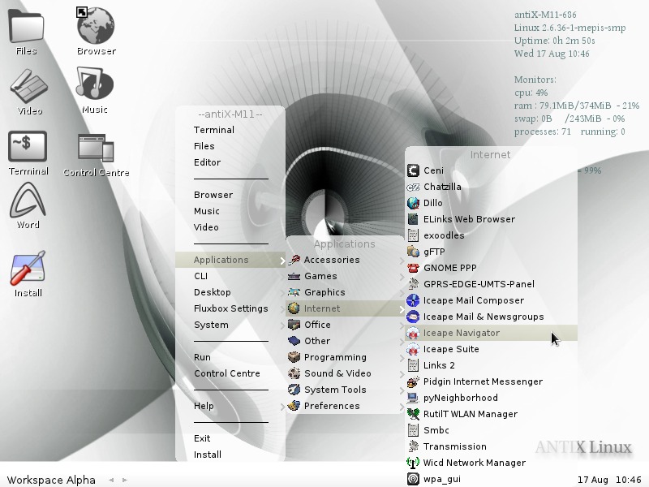Click the ELinks Web Browser icon
The height and width of the screenshot is (487, 649).
pos(413,219)
